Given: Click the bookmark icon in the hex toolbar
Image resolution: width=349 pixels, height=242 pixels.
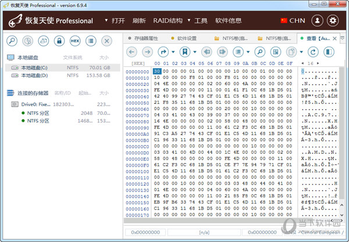Looking at the screenshot, I should pyautogui.click(x=185, y=52).
